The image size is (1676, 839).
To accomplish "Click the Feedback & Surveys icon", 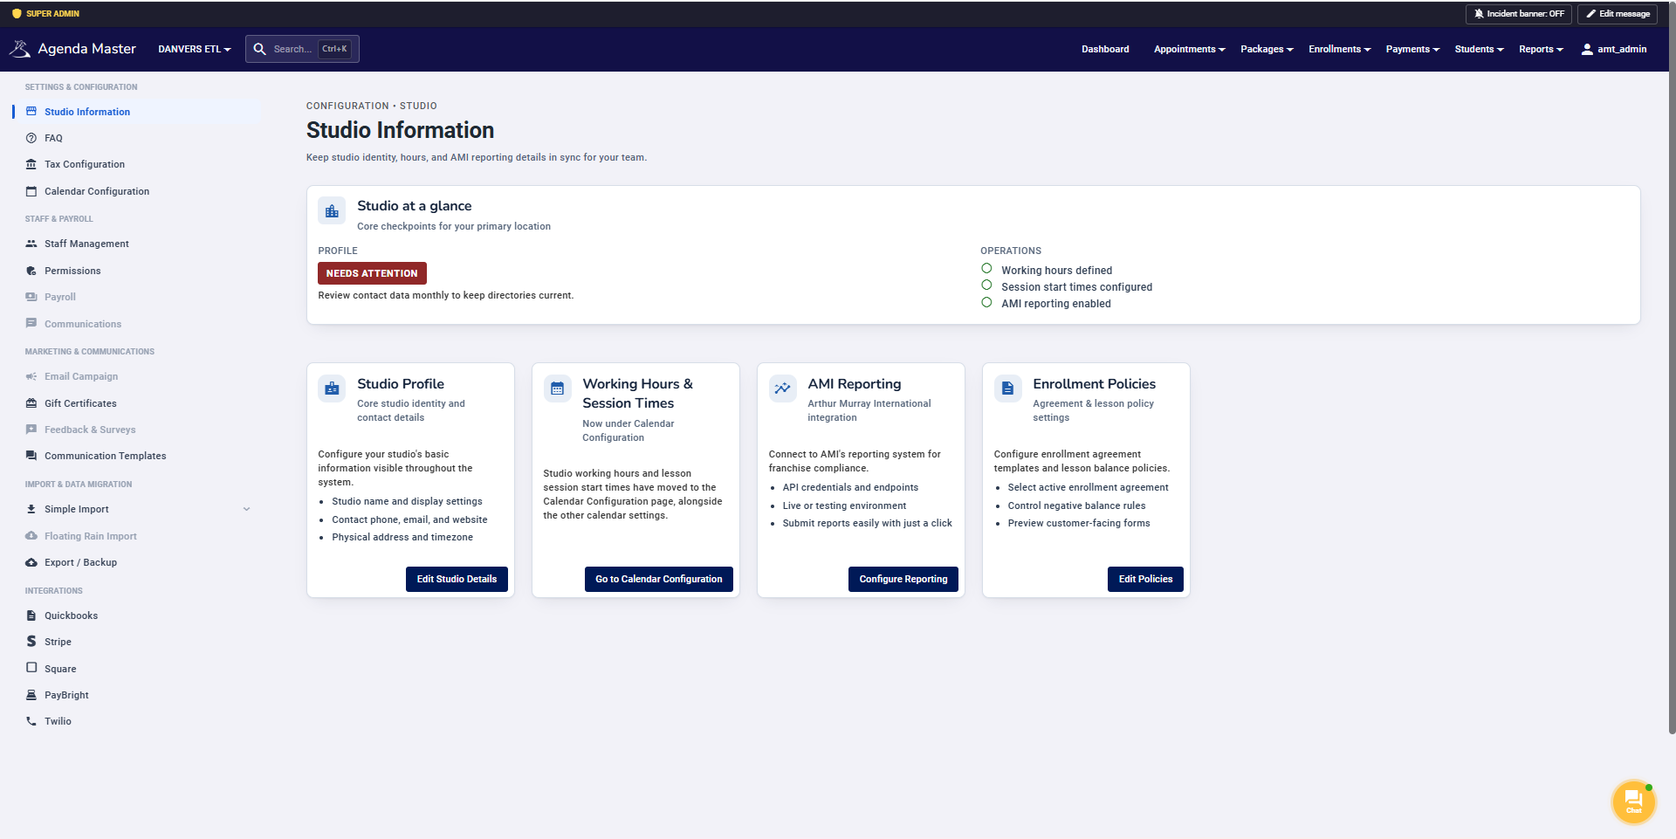I will [x=31, y=430].
